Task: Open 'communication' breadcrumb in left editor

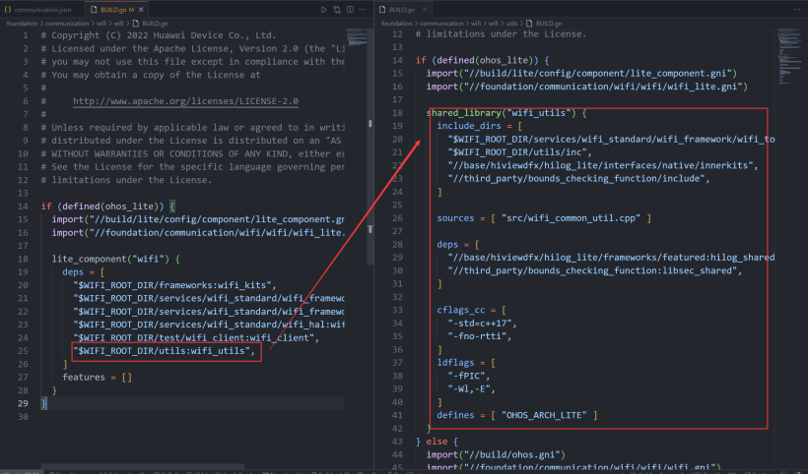Action: [67, 24]
